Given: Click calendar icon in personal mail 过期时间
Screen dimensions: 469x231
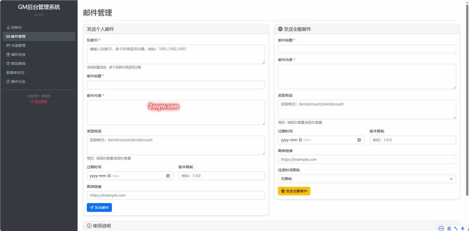Looking at the screenshot, I should click(168, 176).
